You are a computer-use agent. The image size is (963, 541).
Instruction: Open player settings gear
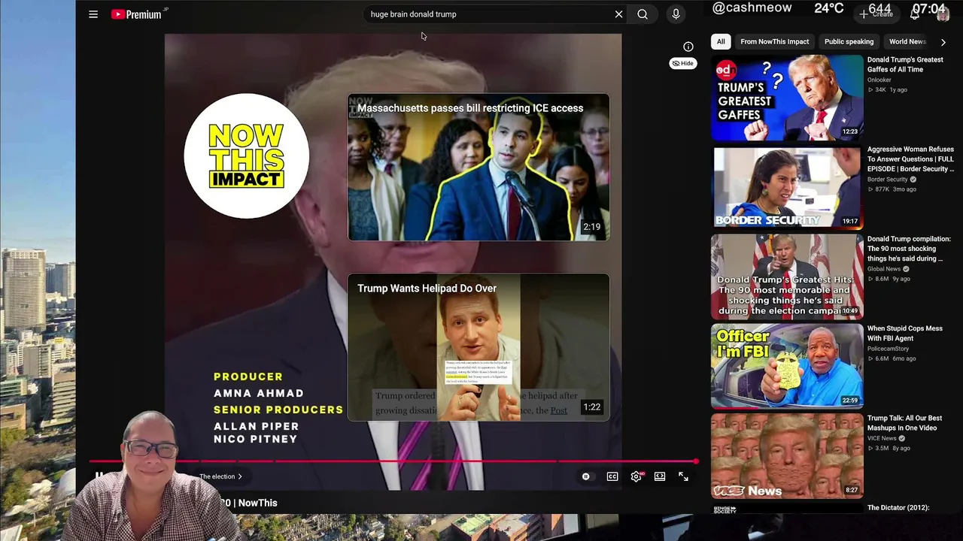636,476
